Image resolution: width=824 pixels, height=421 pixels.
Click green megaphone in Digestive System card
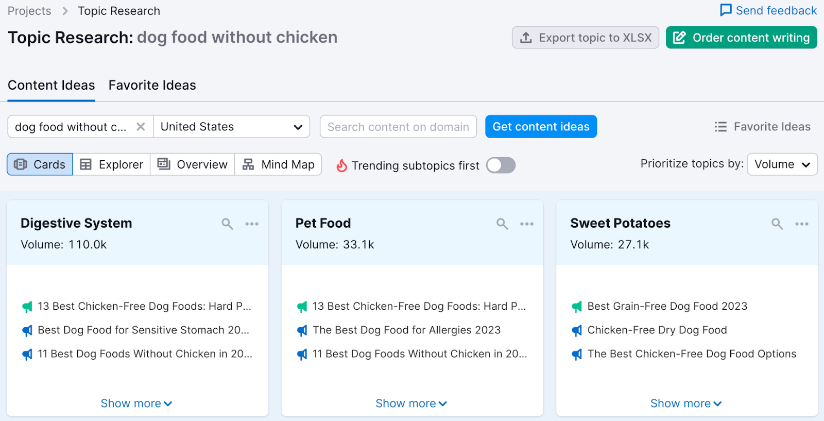tap(27, 307)
